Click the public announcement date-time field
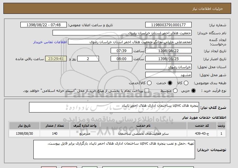The image size is (238, 168). 44,25
